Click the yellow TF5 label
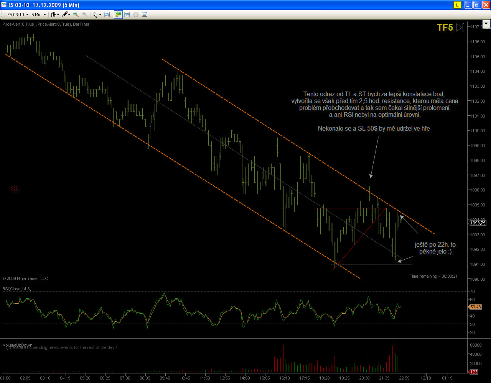The height and width of the screenshot is (383, 491). (445, 28)
